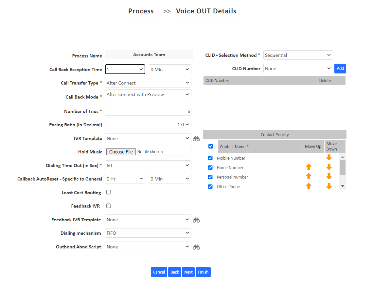Click the Finish button

tap(203, 272)
